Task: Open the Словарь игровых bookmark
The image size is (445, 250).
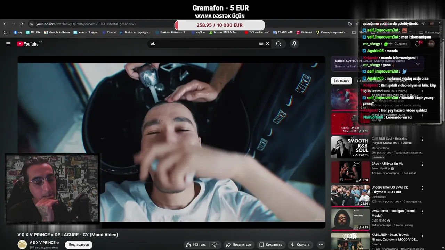Action: tap(331, 32)
